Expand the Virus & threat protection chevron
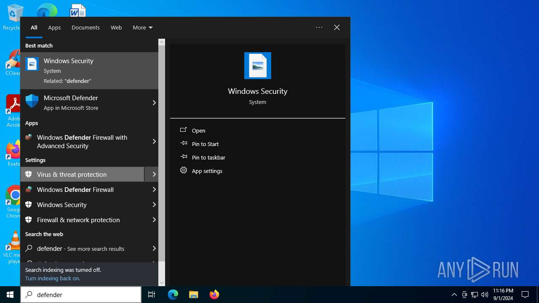539x303 pixels. [x=154, y=174]
